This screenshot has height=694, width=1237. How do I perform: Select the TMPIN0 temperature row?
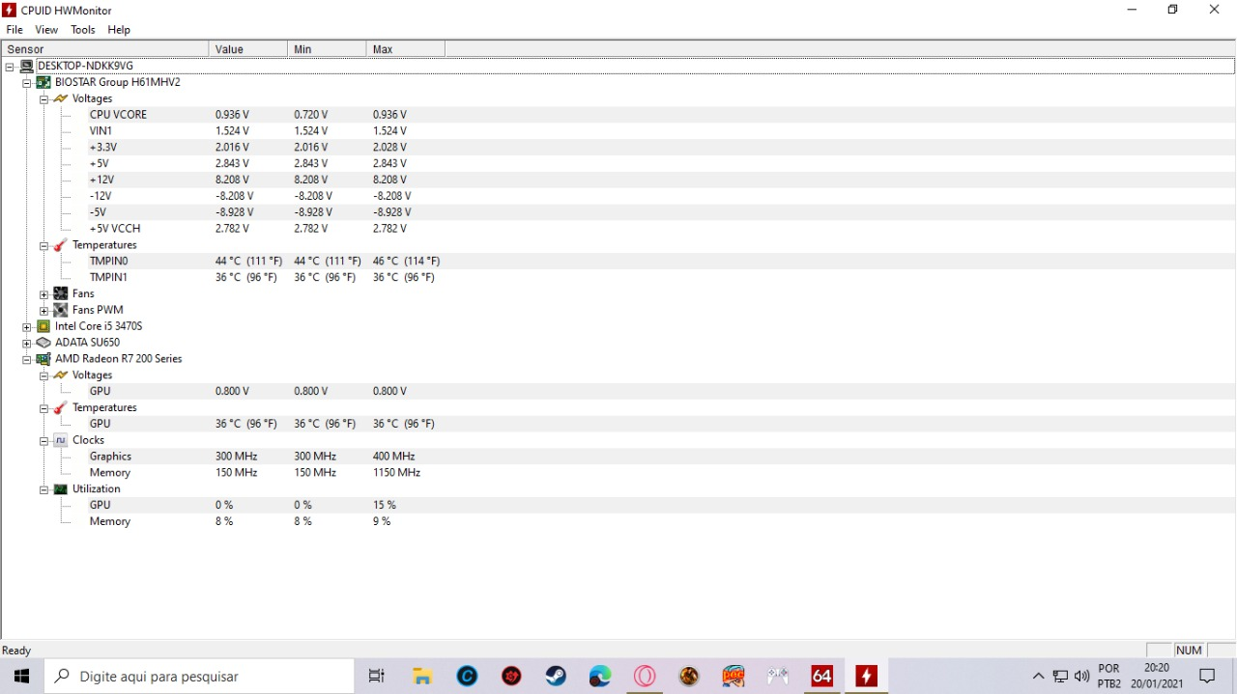pos(618,262)
